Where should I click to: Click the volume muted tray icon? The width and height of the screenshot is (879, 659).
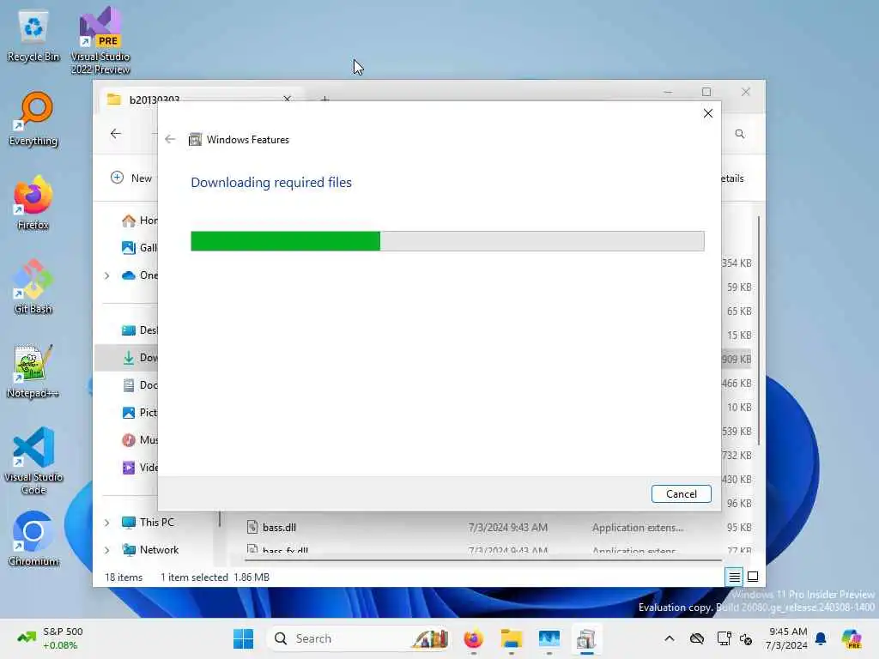click(746, 638)
